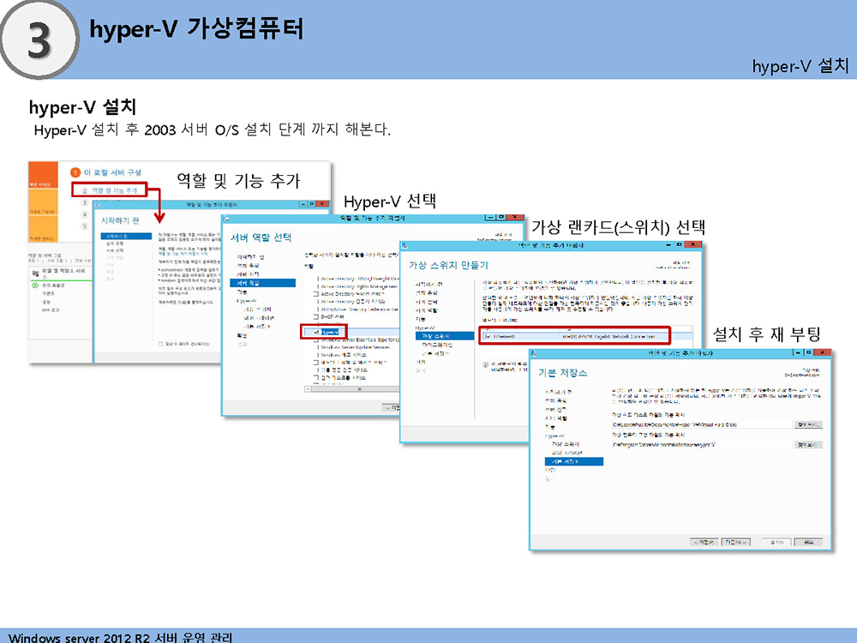Close the 가상 스위치 만들기 wizard window
This screenshot has height=643, width=857.
pos(693,245)
